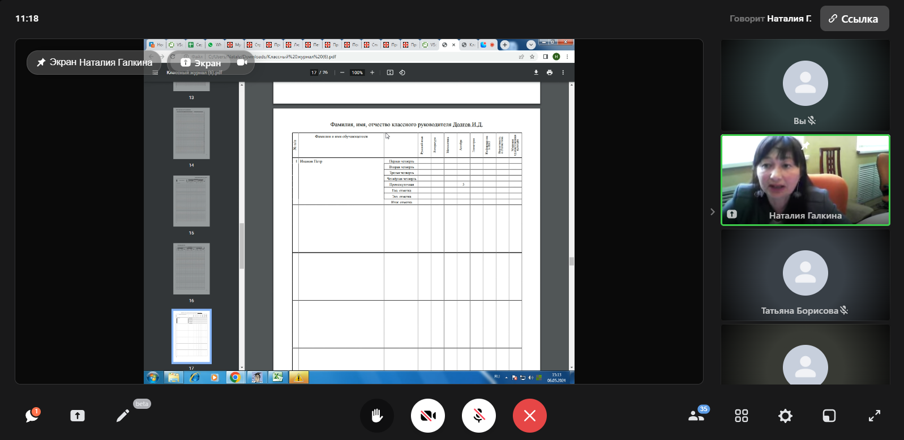Enter fullscreen mode
The image size is (904, 440).
coord(874,416)
